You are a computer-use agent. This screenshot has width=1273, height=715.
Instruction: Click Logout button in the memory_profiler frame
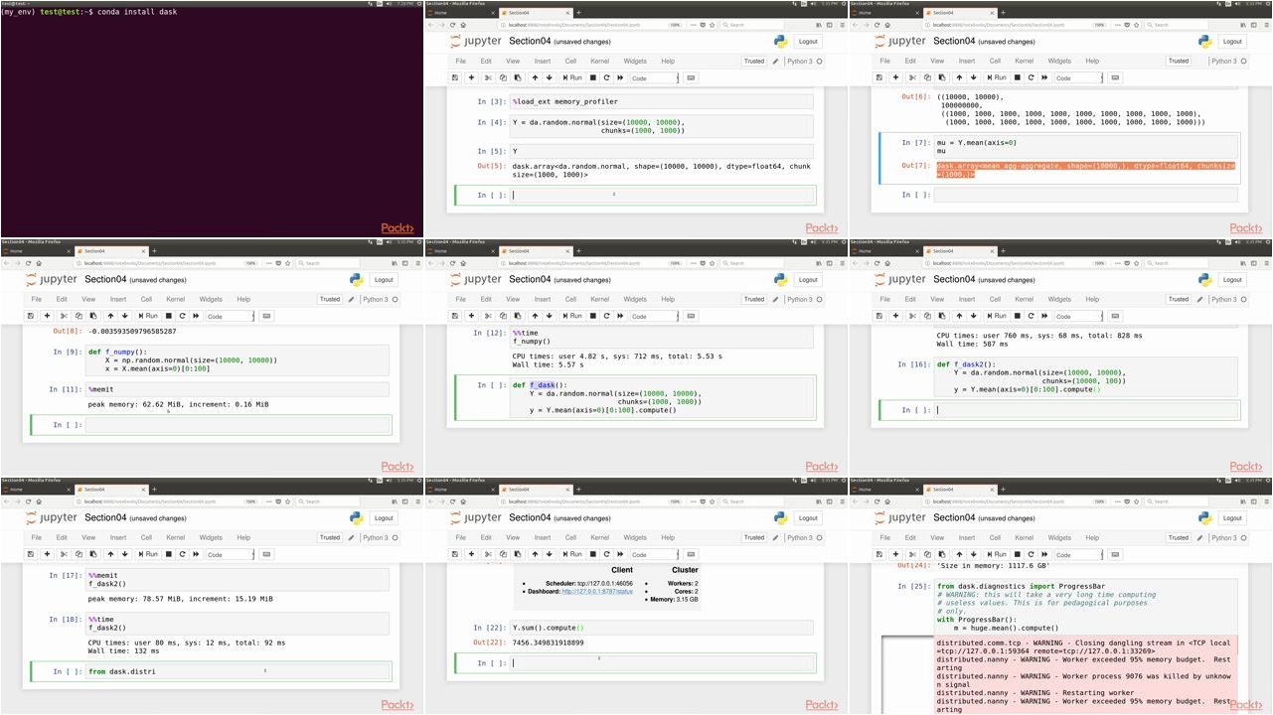coord(809,42)
